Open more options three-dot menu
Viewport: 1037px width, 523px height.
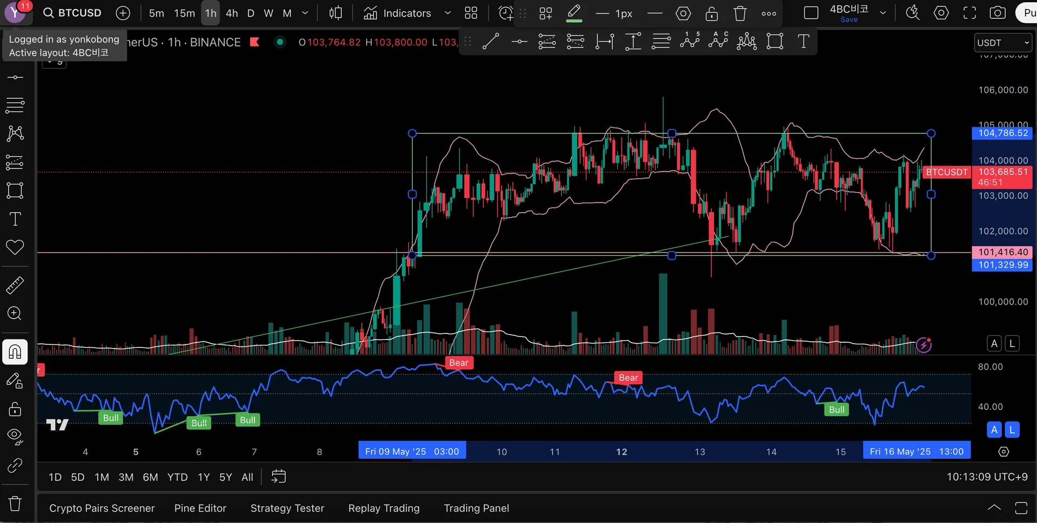click(x=769, y=13)
